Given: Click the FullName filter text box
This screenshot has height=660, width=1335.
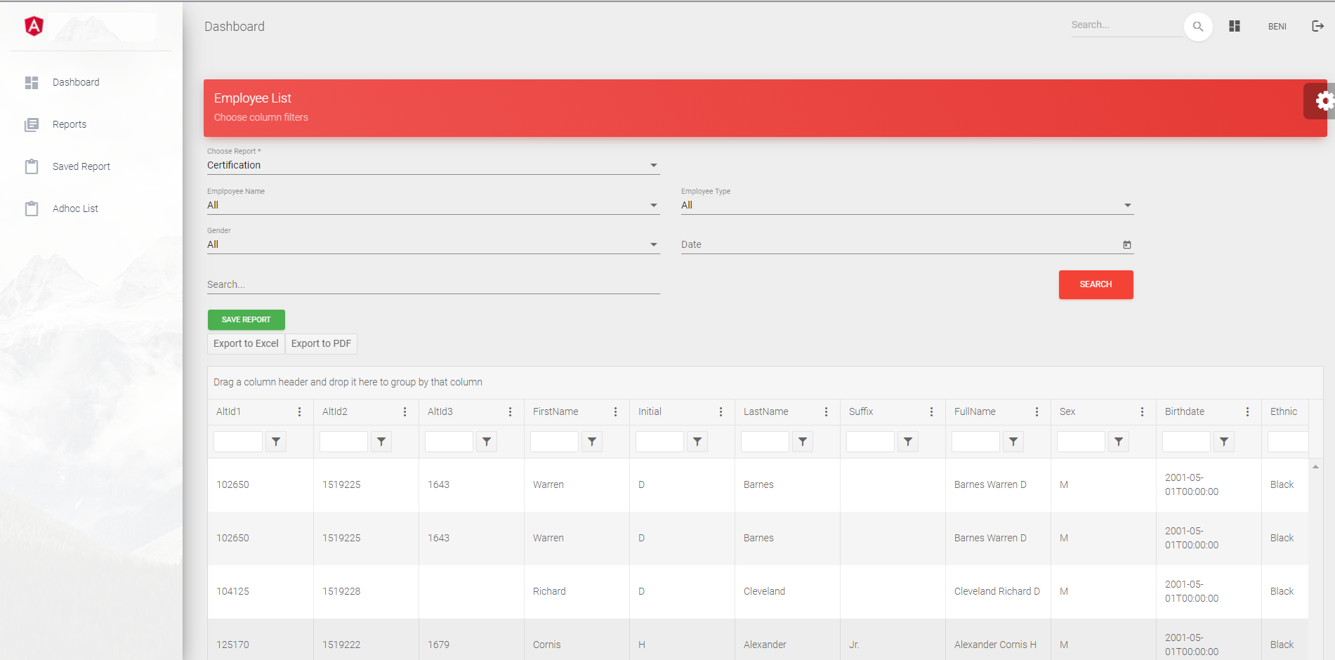Looking at the screenshot, I should point(975,442).
